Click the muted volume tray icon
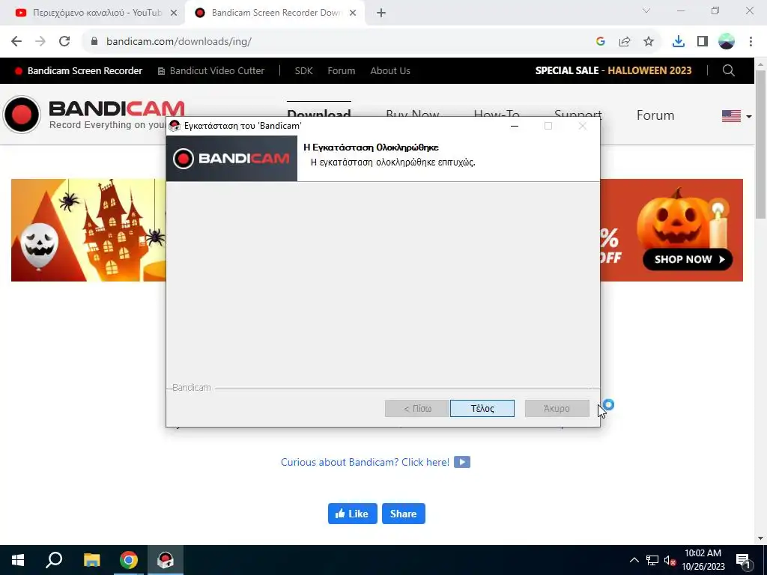 (670, 560)
